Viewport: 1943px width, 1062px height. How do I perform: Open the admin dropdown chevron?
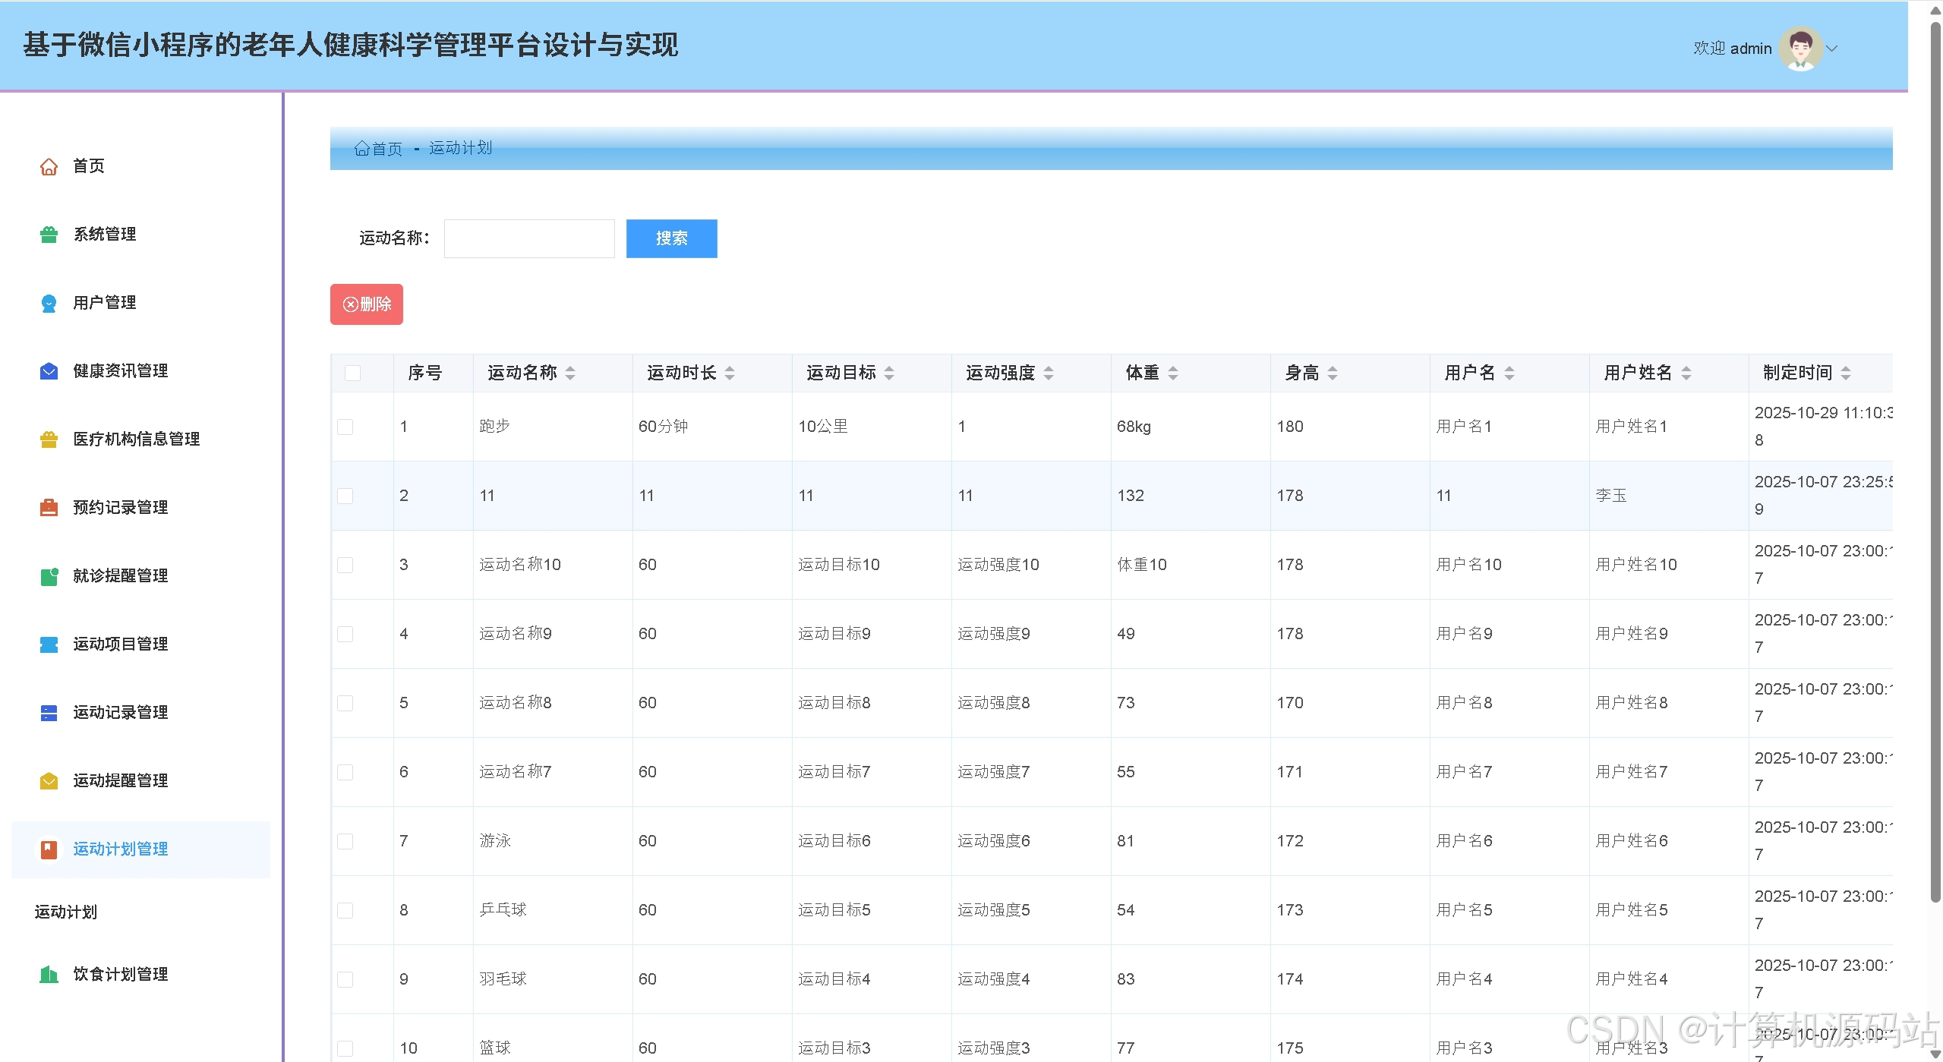point(1832,49)
